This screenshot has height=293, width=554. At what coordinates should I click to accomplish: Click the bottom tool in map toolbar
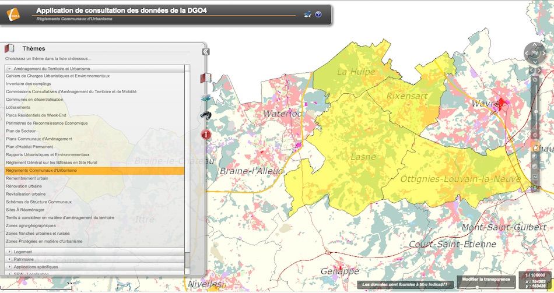point(535,187)
